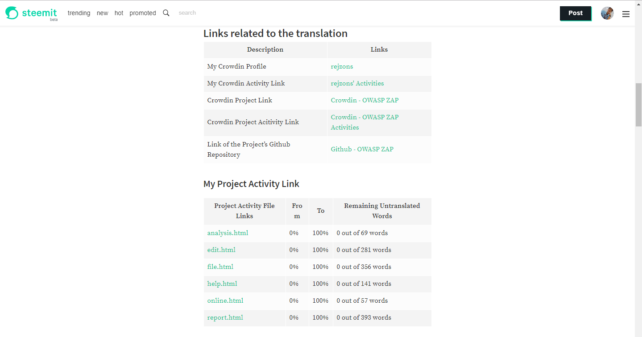Click 'Project Activity File Links' header
The height and width of the screenshot is (337, 642).
point(244,211)
